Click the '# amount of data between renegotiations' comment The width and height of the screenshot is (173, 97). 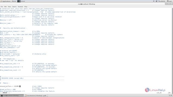point(48,38)
